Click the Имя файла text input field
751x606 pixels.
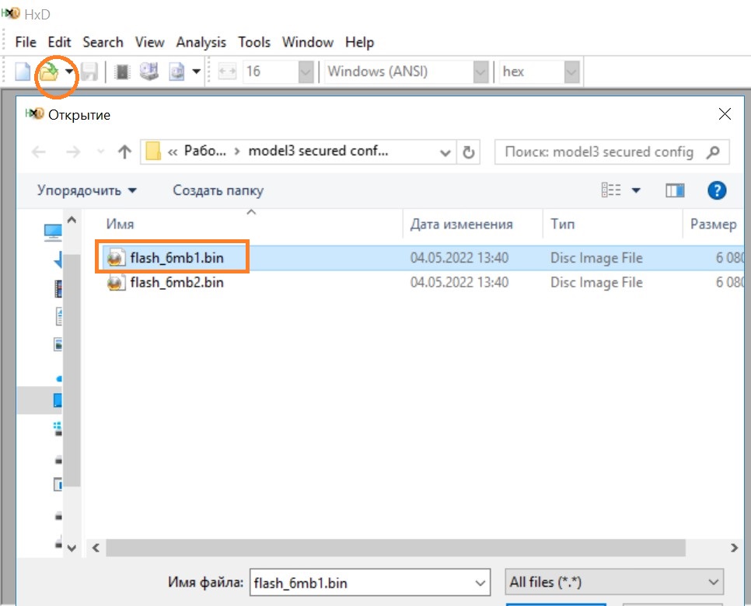(362, 582)
